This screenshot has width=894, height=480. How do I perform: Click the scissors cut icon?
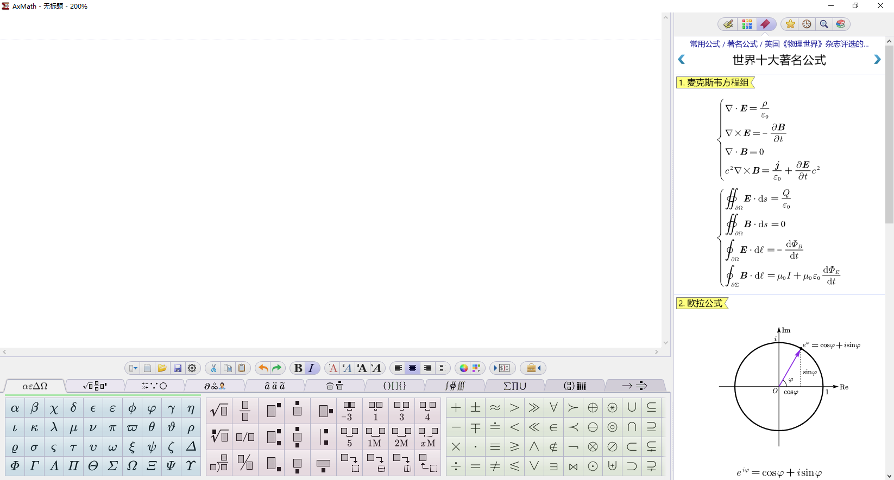tap(213, 368)
